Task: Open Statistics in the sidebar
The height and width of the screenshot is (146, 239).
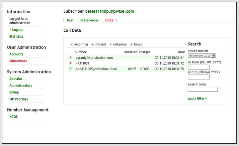Action: (16, 37)
